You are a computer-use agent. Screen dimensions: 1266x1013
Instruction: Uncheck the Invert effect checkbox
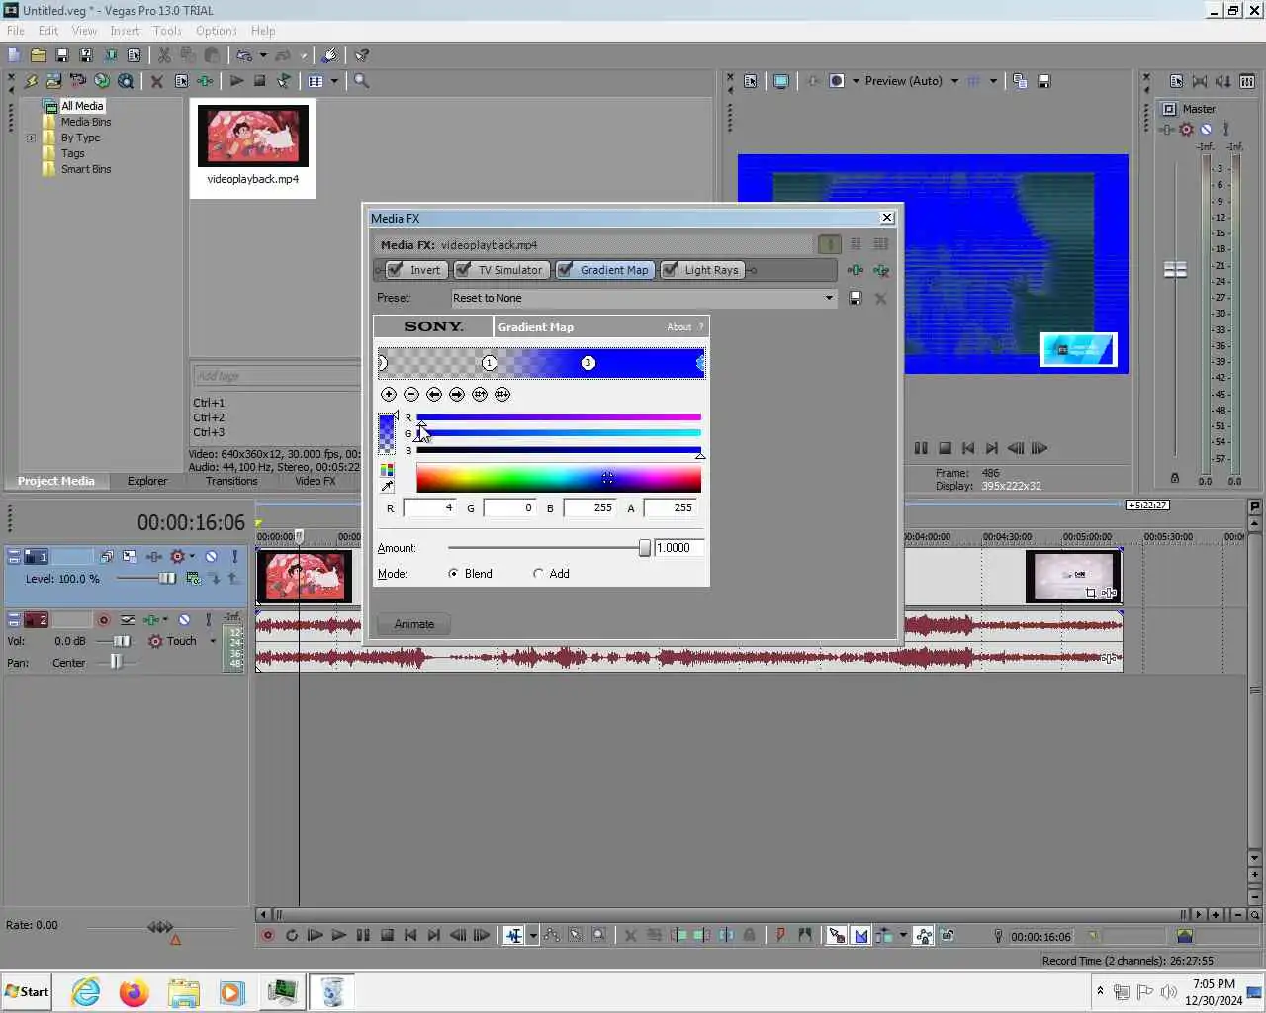pos(396,270)
